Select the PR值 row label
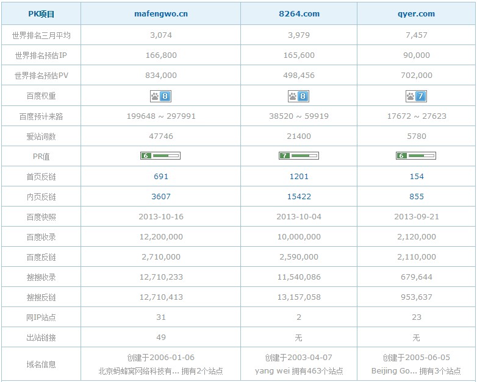Image resolution: width=477 pixels, height=382 pixels. click(x=41, y=157)
